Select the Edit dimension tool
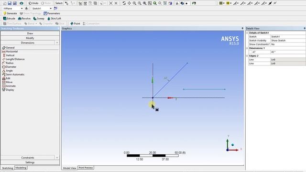This screenshot has width=306, height=172. tap(6, 78)
